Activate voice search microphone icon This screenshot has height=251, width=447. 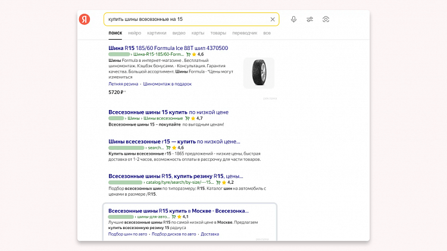293,19
